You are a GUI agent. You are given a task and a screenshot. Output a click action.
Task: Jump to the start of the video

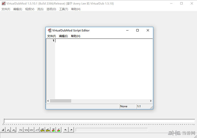(21, 130)
